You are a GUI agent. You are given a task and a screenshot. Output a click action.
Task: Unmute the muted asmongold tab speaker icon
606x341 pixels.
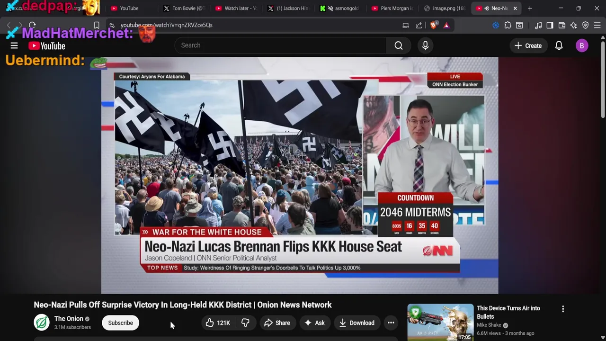[x=330, y=8]
